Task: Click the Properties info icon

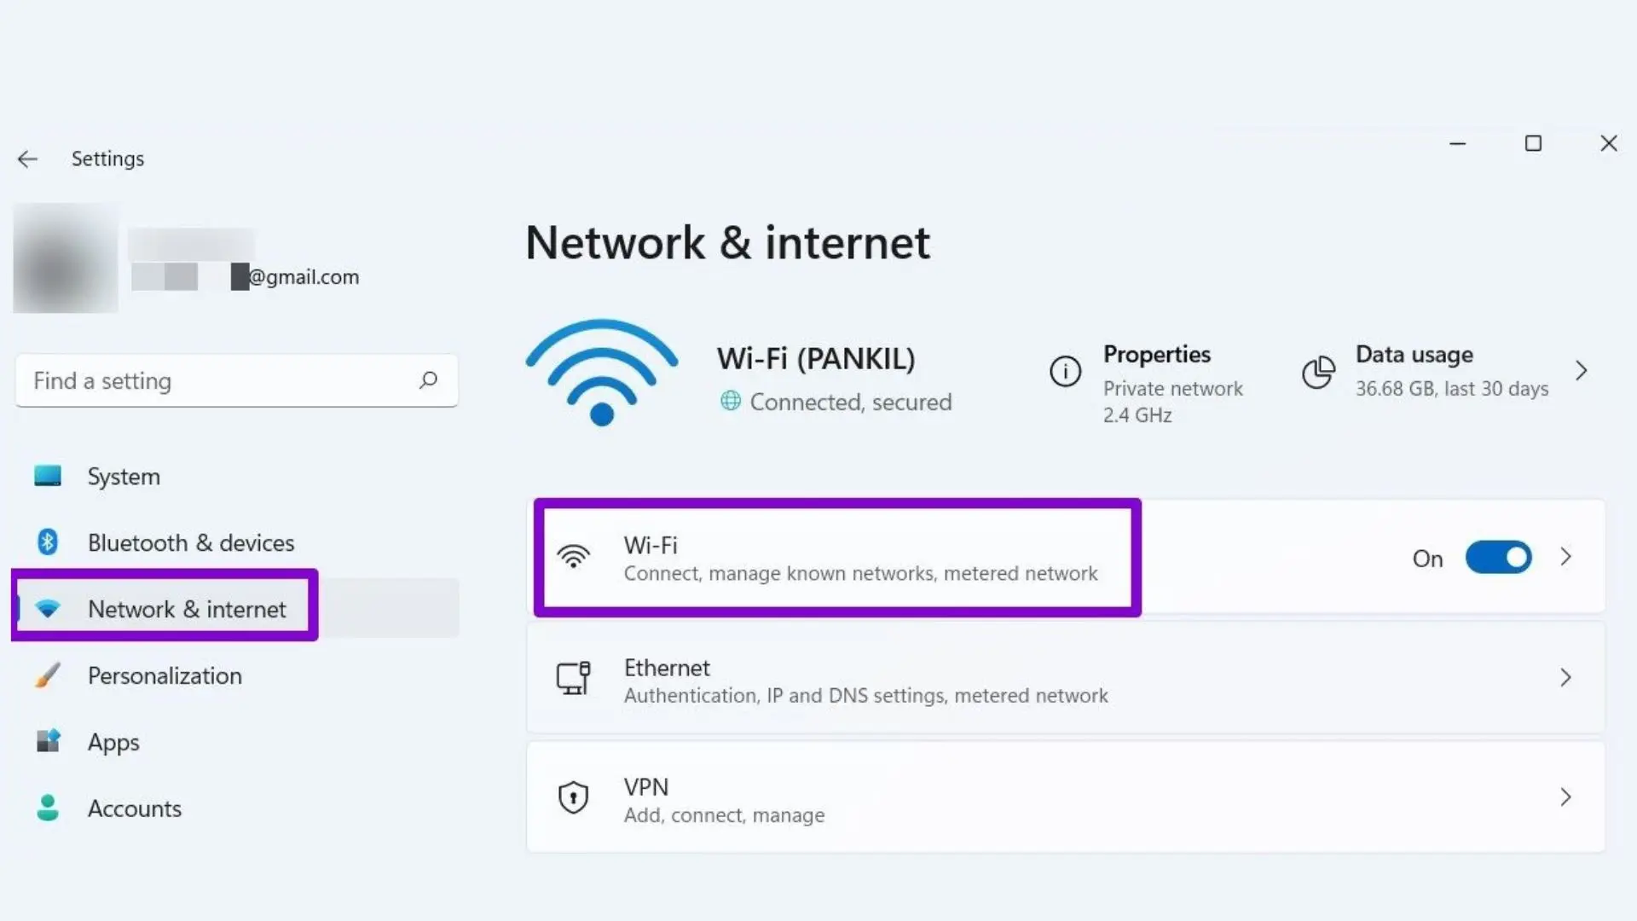Action: pyautogui.click(x=1065, y=372)
